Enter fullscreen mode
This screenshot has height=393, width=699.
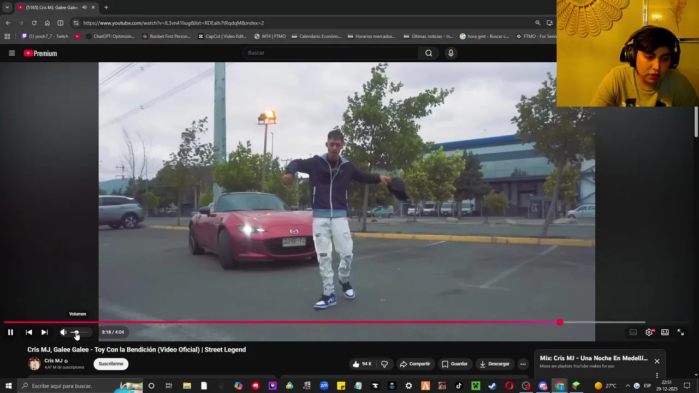tap(680, 332)
